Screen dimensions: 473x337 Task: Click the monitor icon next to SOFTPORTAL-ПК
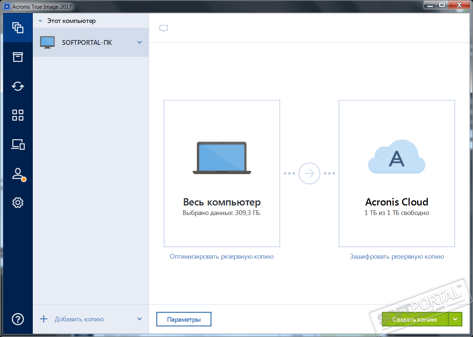[x=47, y=42]
